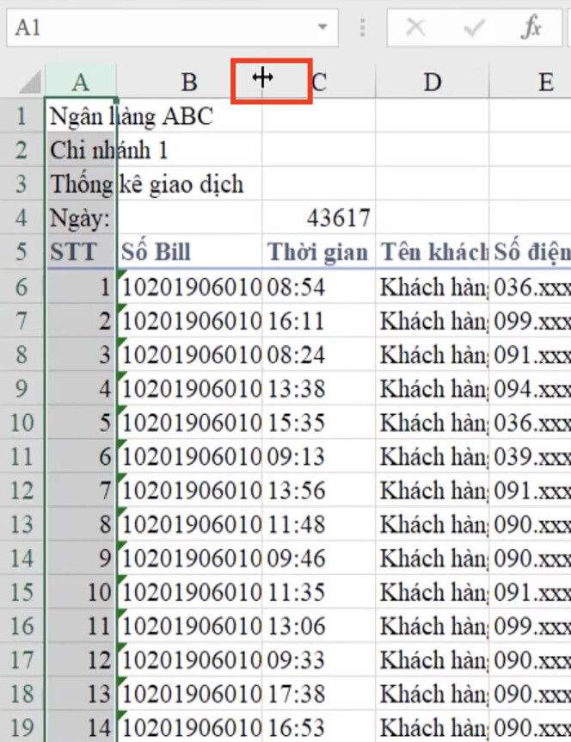Screen dimensions: 571x742
Task: Click the time cell 09:13
Action: (x=319, y=456)
